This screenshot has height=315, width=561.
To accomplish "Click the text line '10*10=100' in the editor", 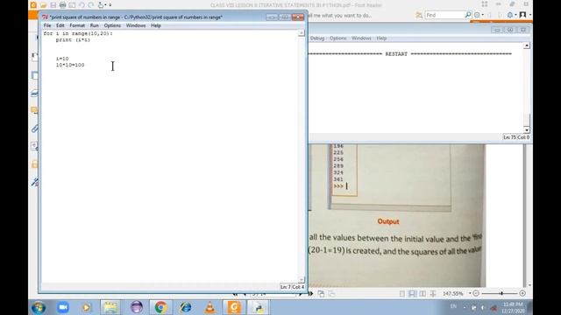I will 70,65.
